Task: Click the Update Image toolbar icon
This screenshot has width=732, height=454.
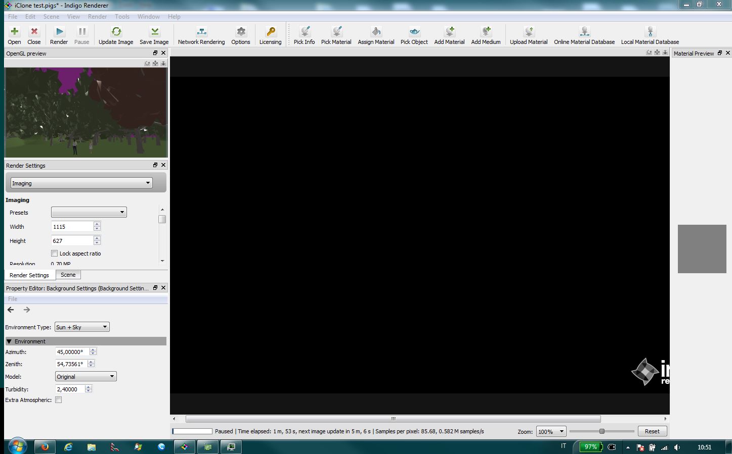Action: [116, 32]
